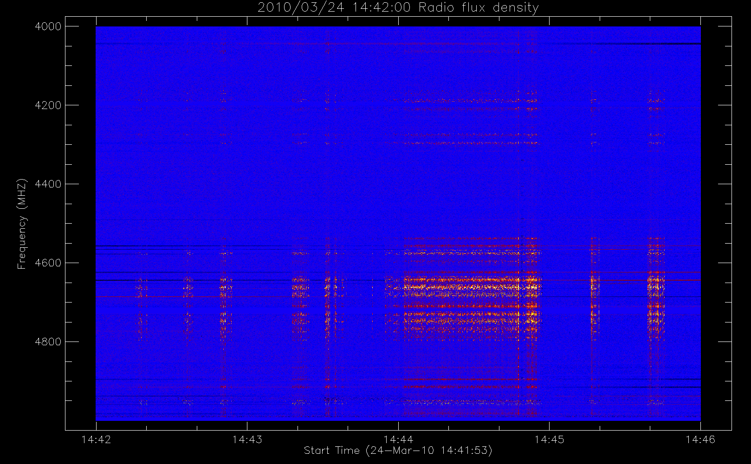Click the 14:45 time tick label
751x464 pixels.
click(x=549, y=439)
